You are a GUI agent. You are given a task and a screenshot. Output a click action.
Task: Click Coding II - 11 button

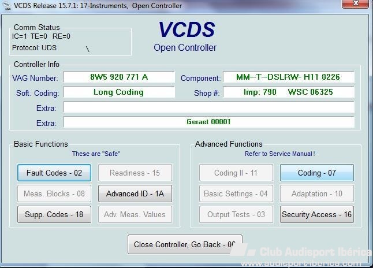coord(236,173)
